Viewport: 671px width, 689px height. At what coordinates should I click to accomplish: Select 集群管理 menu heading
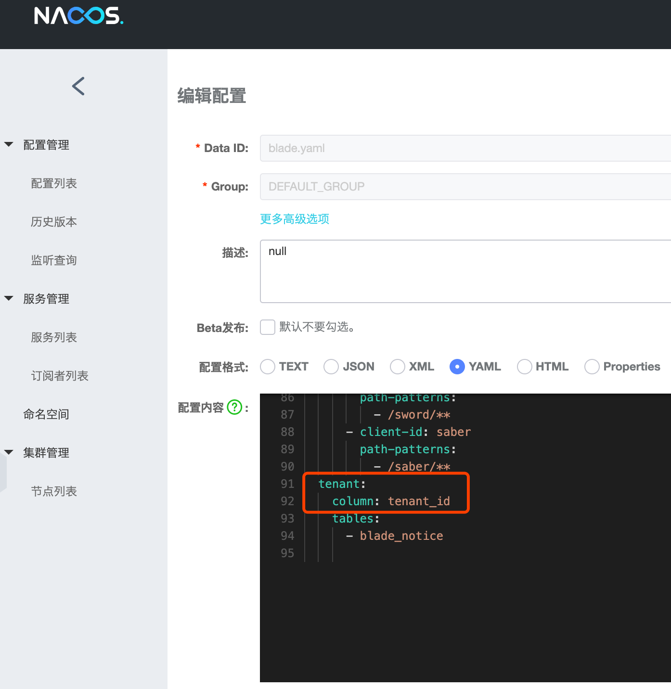pyautogui.click(x=46, y=453)
